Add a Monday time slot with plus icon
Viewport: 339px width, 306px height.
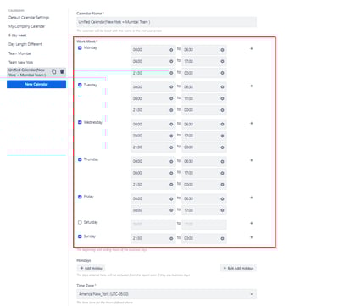tap(252, 48)
